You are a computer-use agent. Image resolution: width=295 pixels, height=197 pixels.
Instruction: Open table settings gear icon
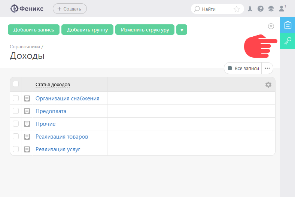(268, 85)
